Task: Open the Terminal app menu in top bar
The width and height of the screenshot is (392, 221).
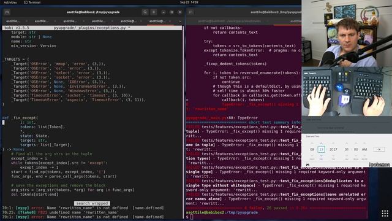Action: coord(32,2)
